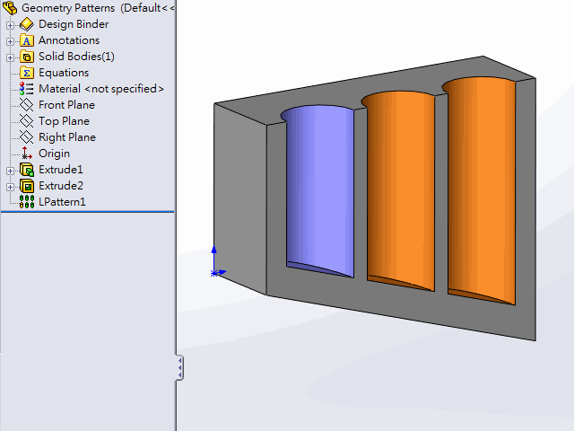574x431 pixels.
Task: Click the Front Plane icon
Action: 27,105
